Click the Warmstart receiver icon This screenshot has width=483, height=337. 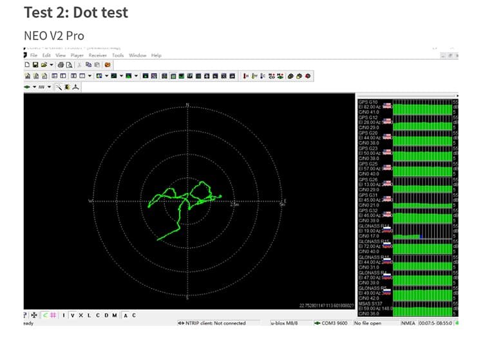click(254, 76)
